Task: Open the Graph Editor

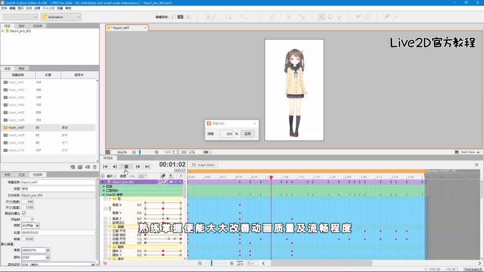Action: tap(204, 165)
